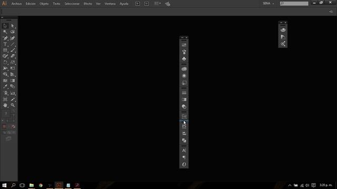Select the Rotate tool
The width and height of the screenshot is (337, 189).
(x=5, y=62)
